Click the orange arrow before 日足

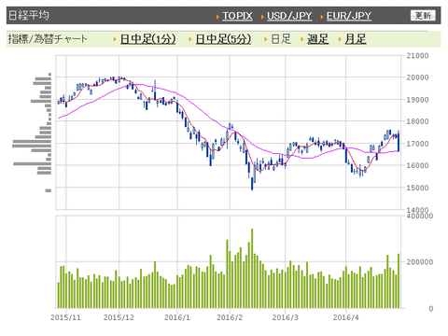click(266, 39)
